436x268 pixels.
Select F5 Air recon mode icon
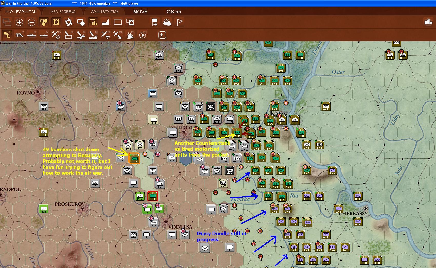[56, 35]
